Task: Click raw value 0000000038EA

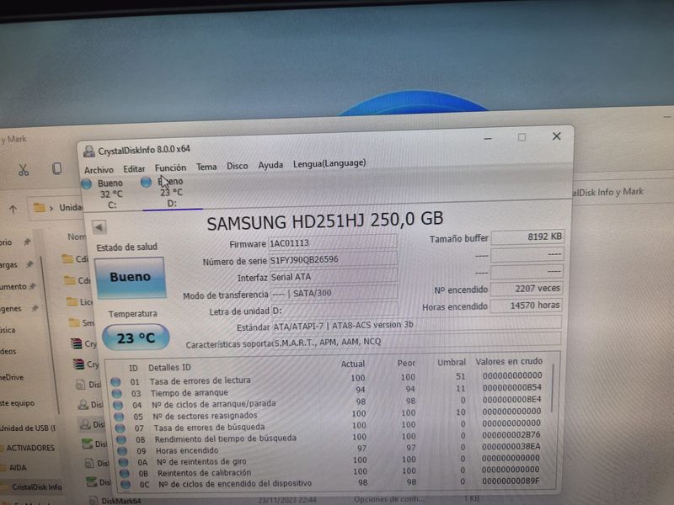Action: [x=511, y=447]
